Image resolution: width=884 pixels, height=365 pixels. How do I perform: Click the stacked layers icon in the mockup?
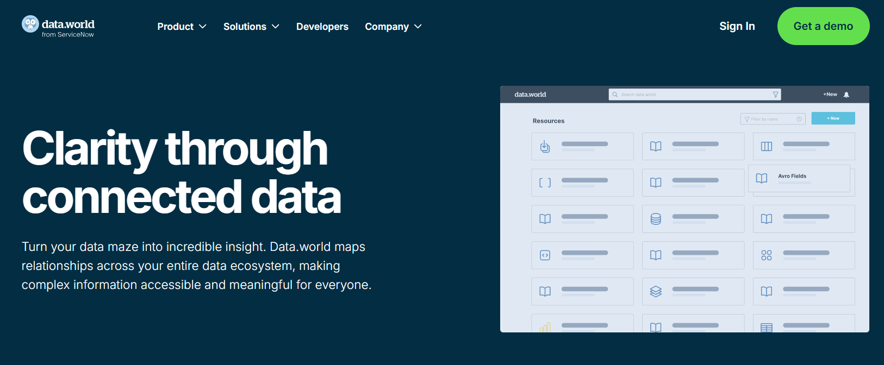pos(656,292)
